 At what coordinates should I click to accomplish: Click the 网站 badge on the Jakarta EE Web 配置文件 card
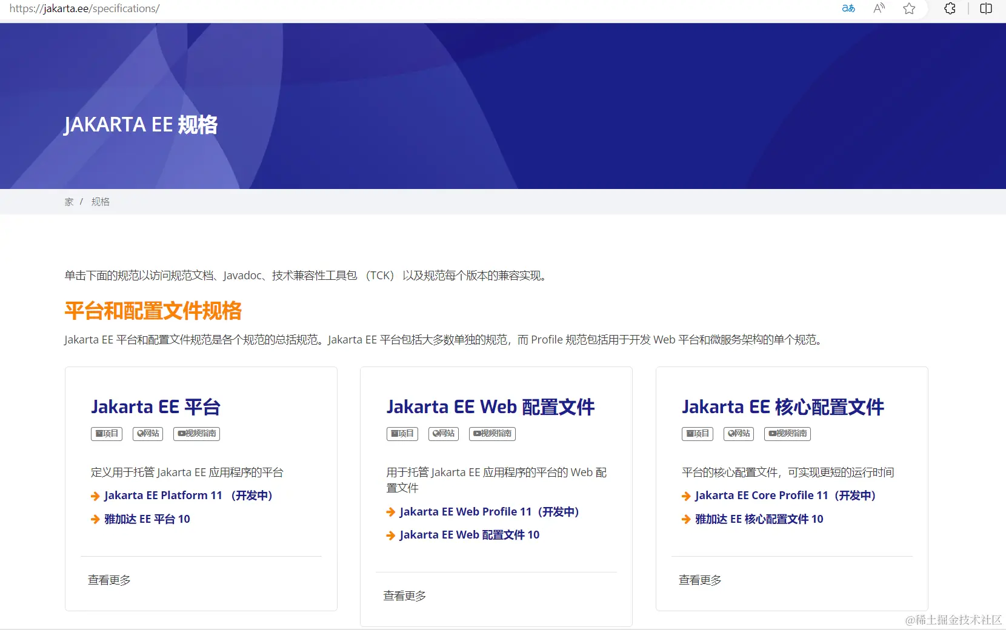(x=443, y=434)
